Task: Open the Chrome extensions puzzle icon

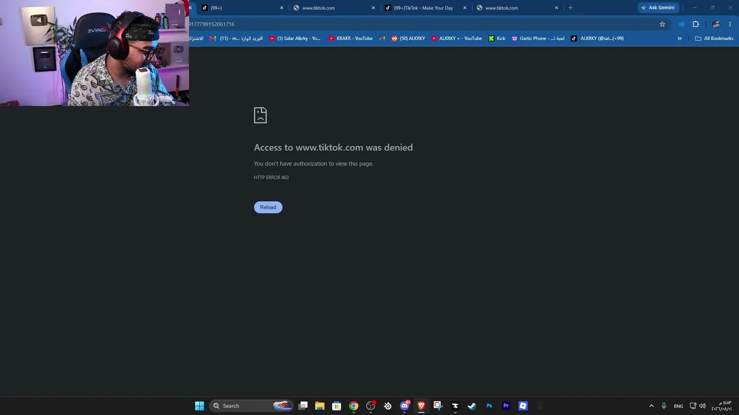Action: pyautogui.click(x=696, y=24)
